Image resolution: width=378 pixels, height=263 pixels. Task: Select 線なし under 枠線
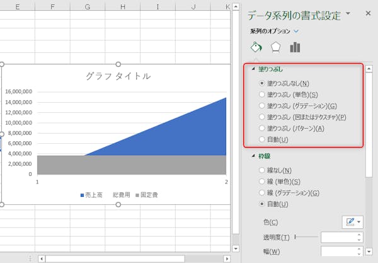(x=262, y=170)
